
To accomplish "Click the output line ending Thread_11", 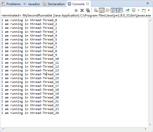I will pos(30,63).
